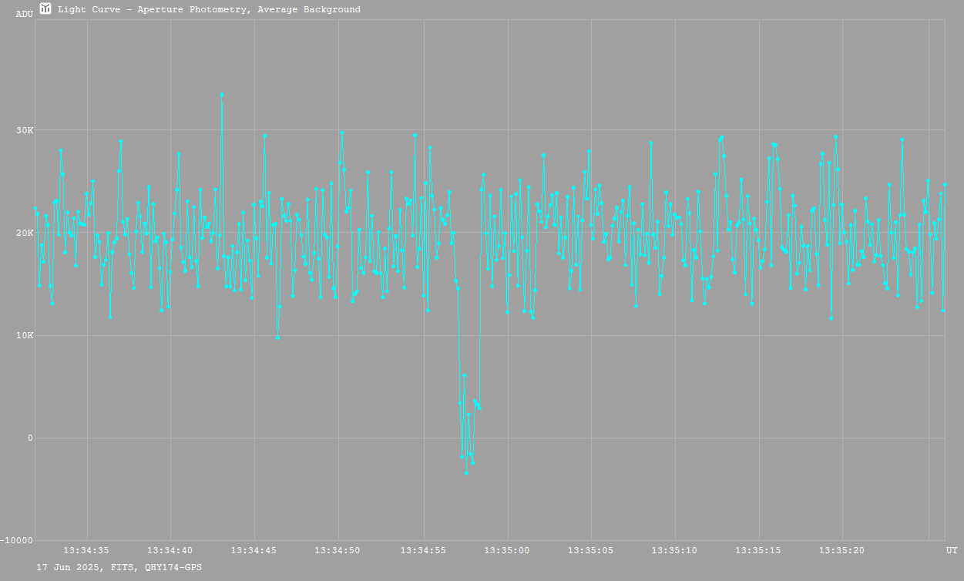Select the highest data point above 30K
Screen dimensions: 964x581
click(222, 95)
